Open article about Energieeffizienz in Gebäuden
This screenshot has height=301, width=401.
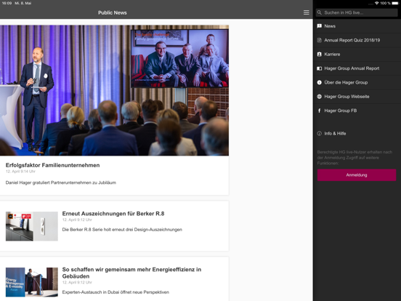pyautogui.click(x=131, y=273)
